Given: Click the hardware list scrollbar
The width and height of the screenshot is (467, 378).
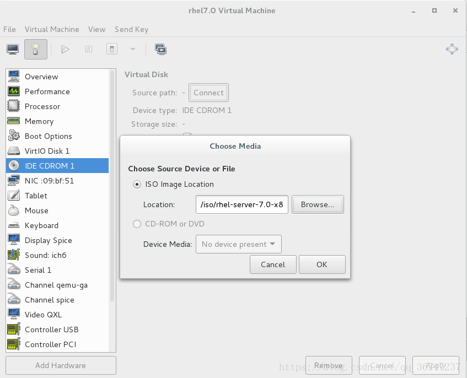Looking at the screenshot, I should [x=112, y=186].
